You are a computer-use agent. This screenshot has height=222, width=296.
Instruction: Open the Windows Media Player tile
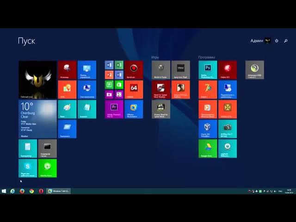[x=208, y=109]
